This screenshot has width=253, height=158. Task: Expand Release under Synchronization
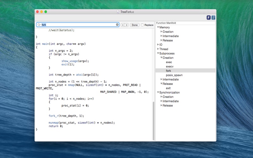tap(161, 106)
